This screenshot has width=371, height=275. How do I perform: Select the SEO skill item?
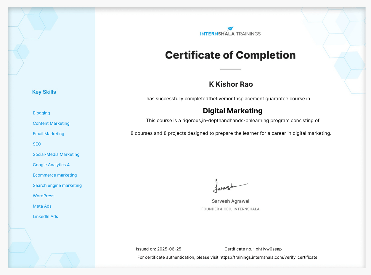tap(37, 144)
